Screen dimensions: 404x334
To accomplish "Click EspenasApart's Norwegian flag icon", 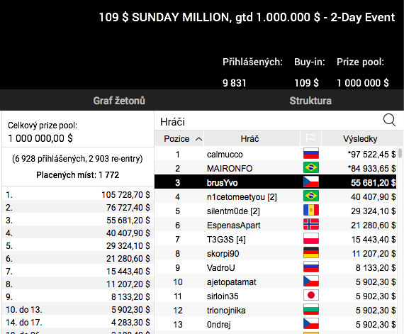I will pos(311,224).
